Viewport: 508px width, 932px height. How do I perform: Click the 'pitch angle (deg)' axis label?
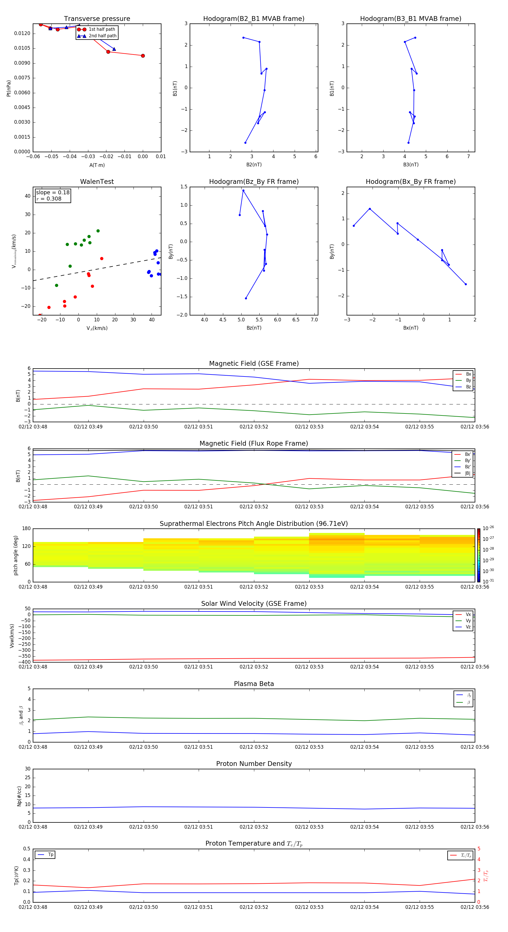pos(16,555)
